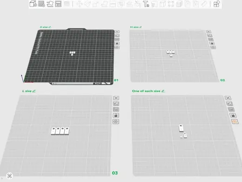Click the 'One of each size' label
242x182 pixels.
coord(146,91)
